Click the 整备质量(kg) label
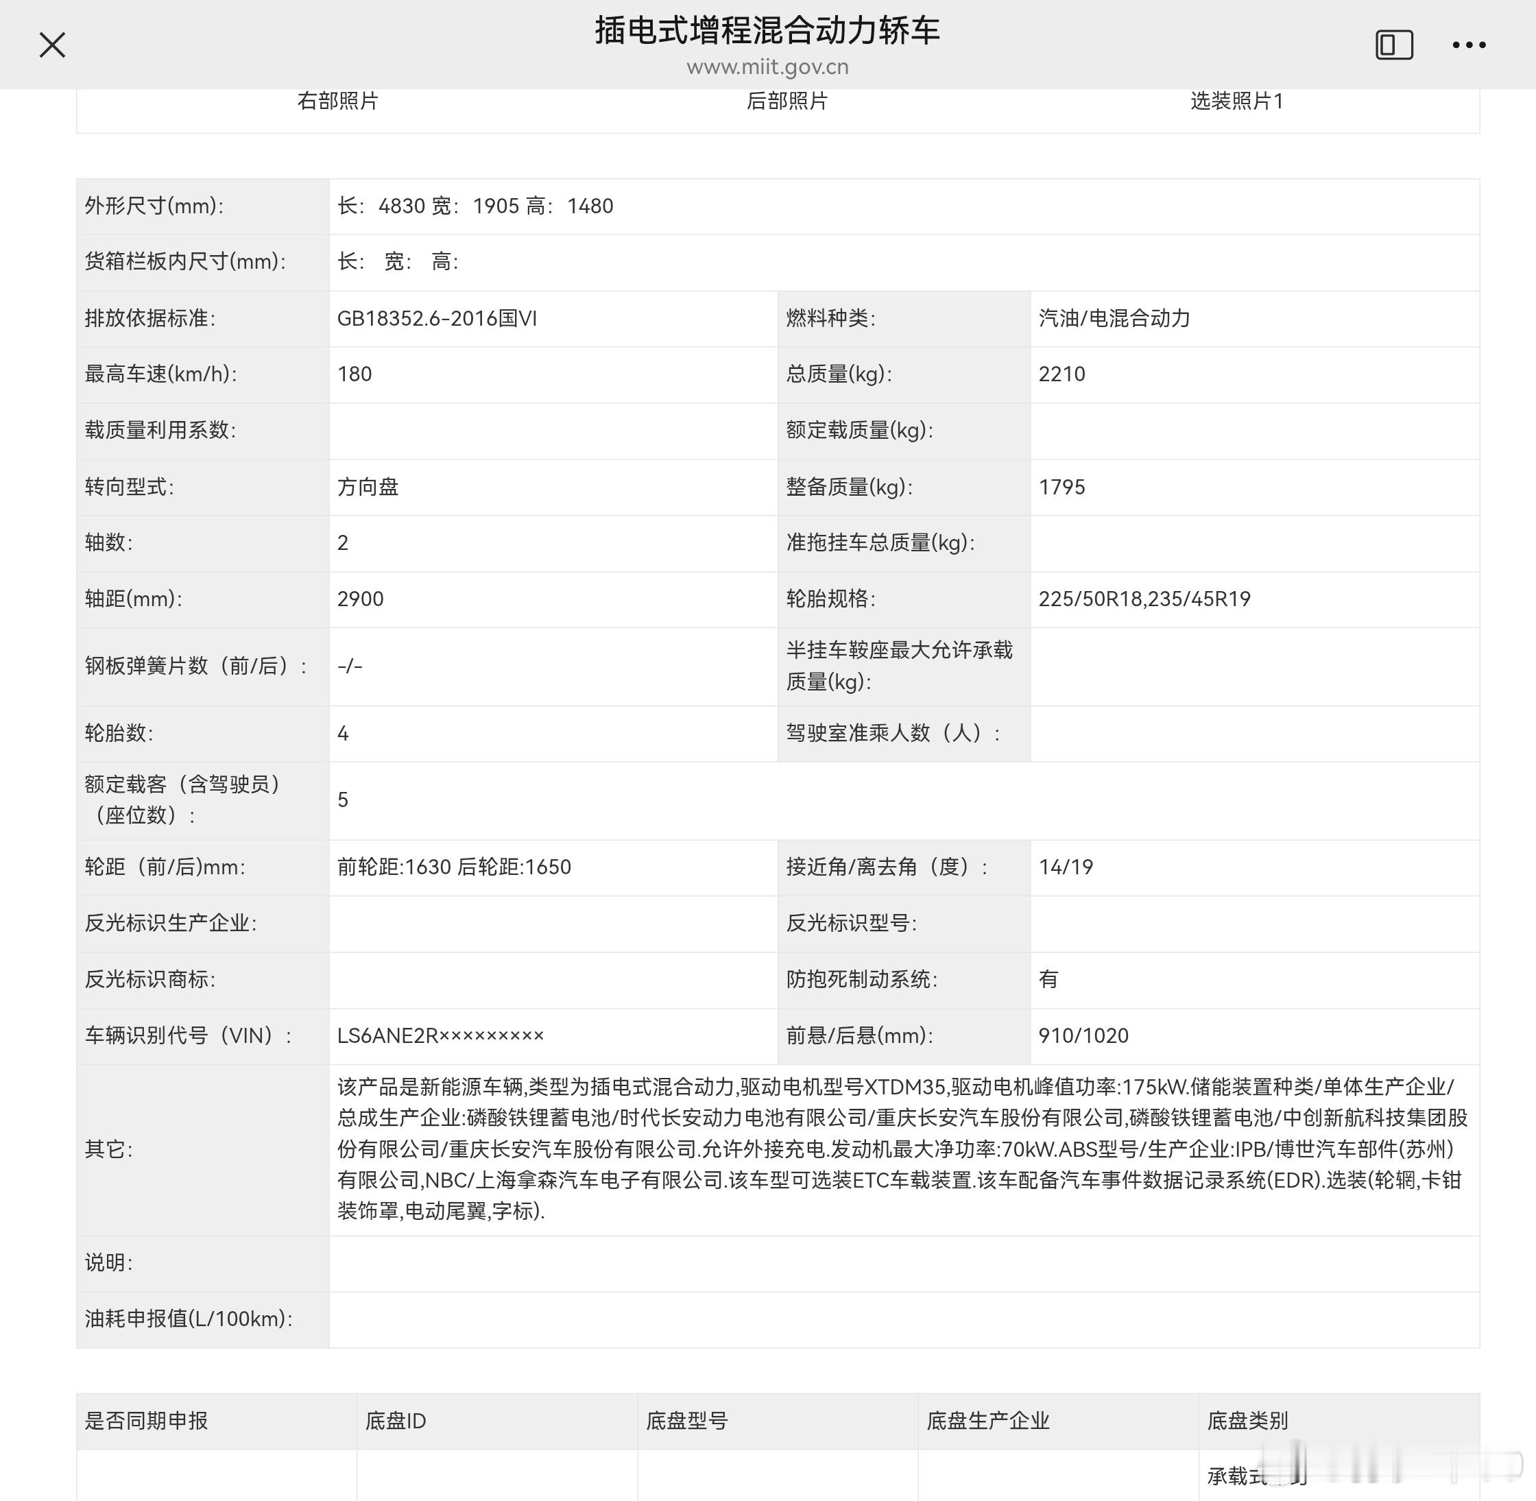 click(x=849, y=488)
